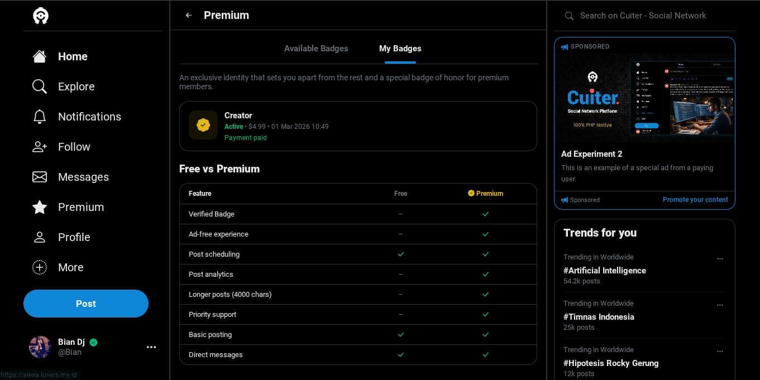This screenshot has height=380, width=760.
Task: Click the back arrow beside Premium
Action: [189, 16]
